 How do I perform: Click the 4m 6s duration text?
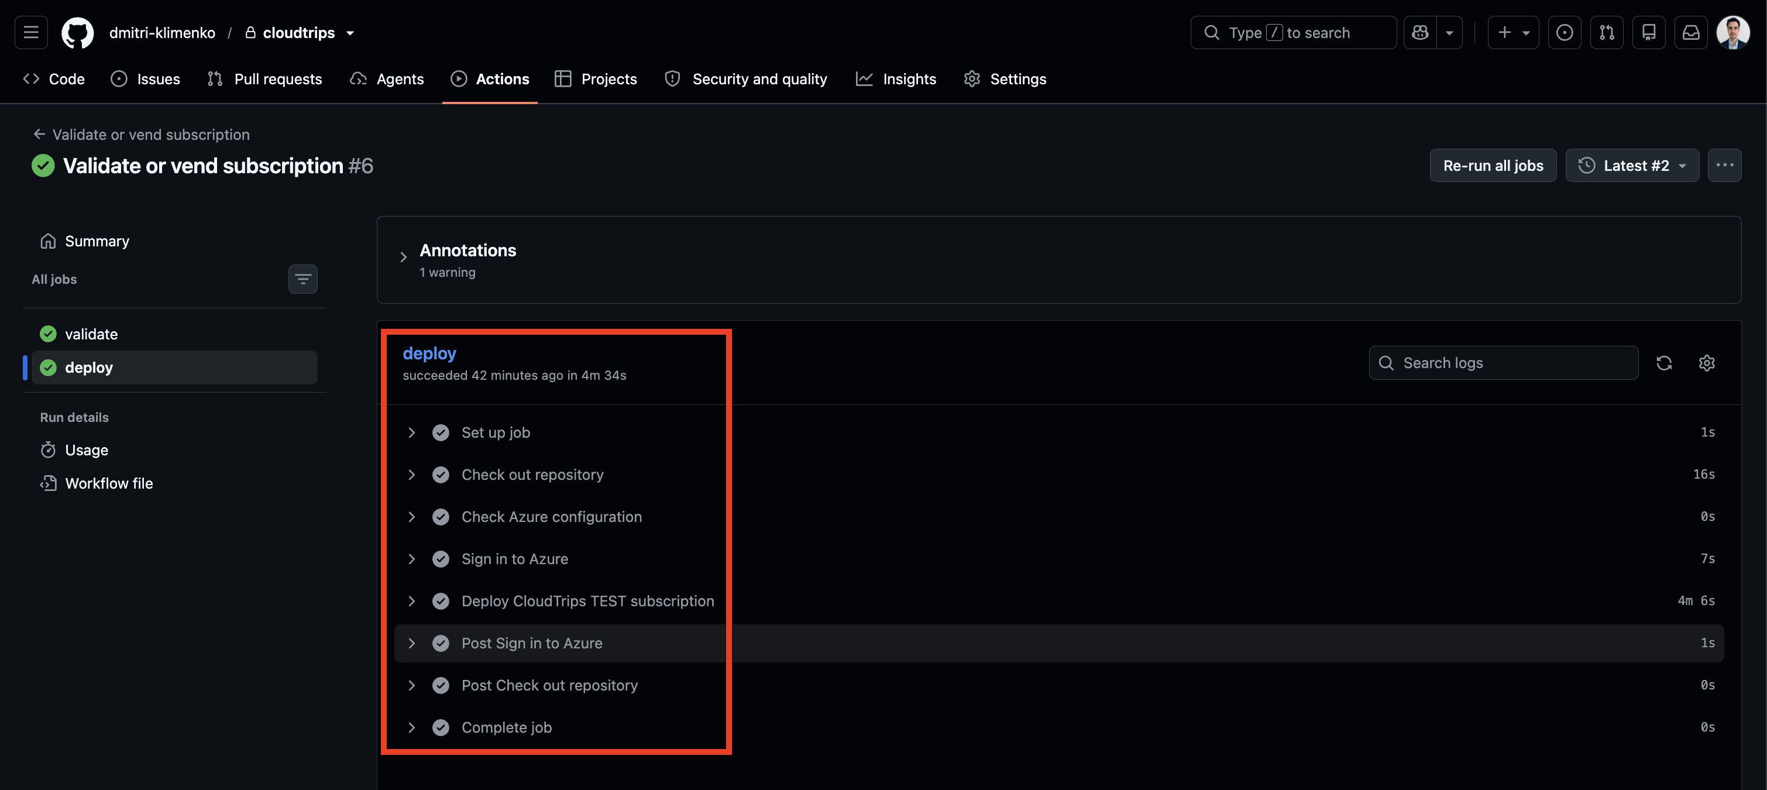pos(1696,601)
